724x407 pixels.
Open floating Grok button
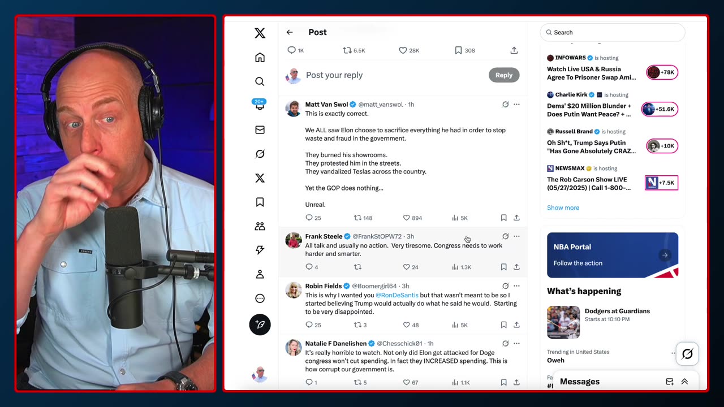click(687, 354)
